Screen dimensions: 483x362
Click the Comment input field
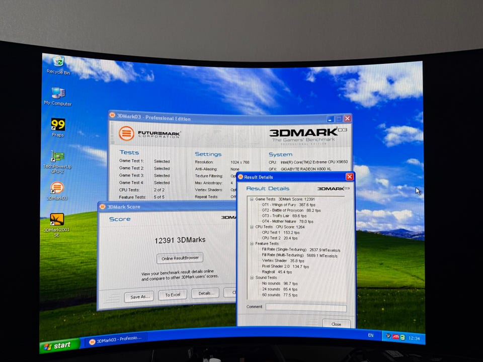(306, 308)
